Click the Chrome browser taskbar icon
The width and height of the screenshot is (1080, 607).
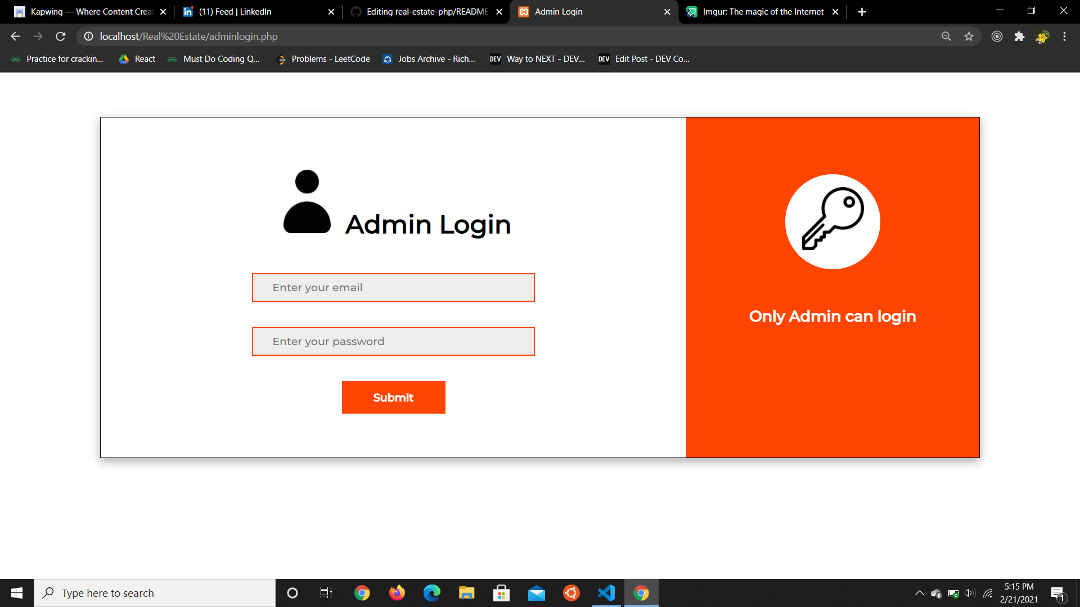(x=641, y=592)
